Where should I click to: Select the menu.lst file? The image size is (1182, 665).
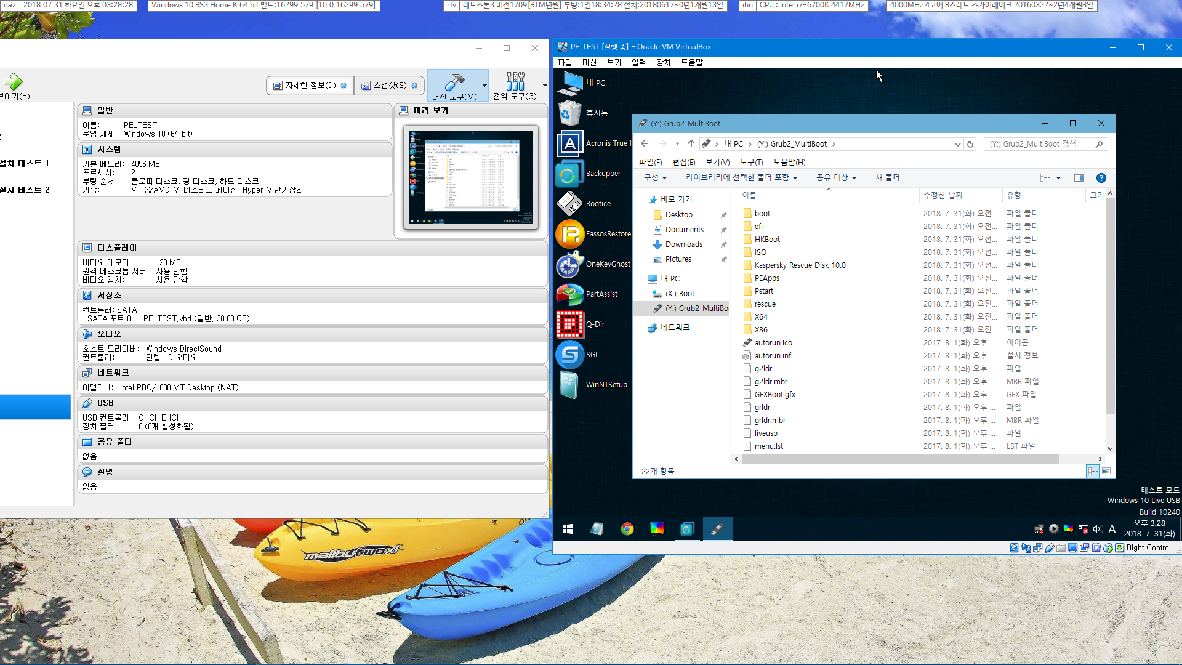tap(768, 446)
